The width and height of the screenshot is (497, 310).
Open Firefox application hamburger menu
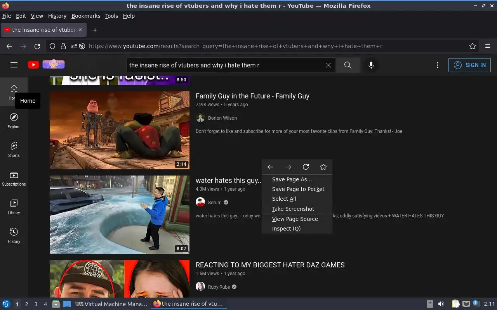point(488,46)
